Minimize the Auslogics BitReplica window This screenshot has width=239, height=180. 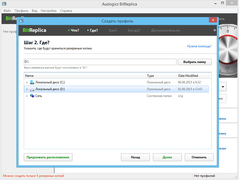coord(215,3)
